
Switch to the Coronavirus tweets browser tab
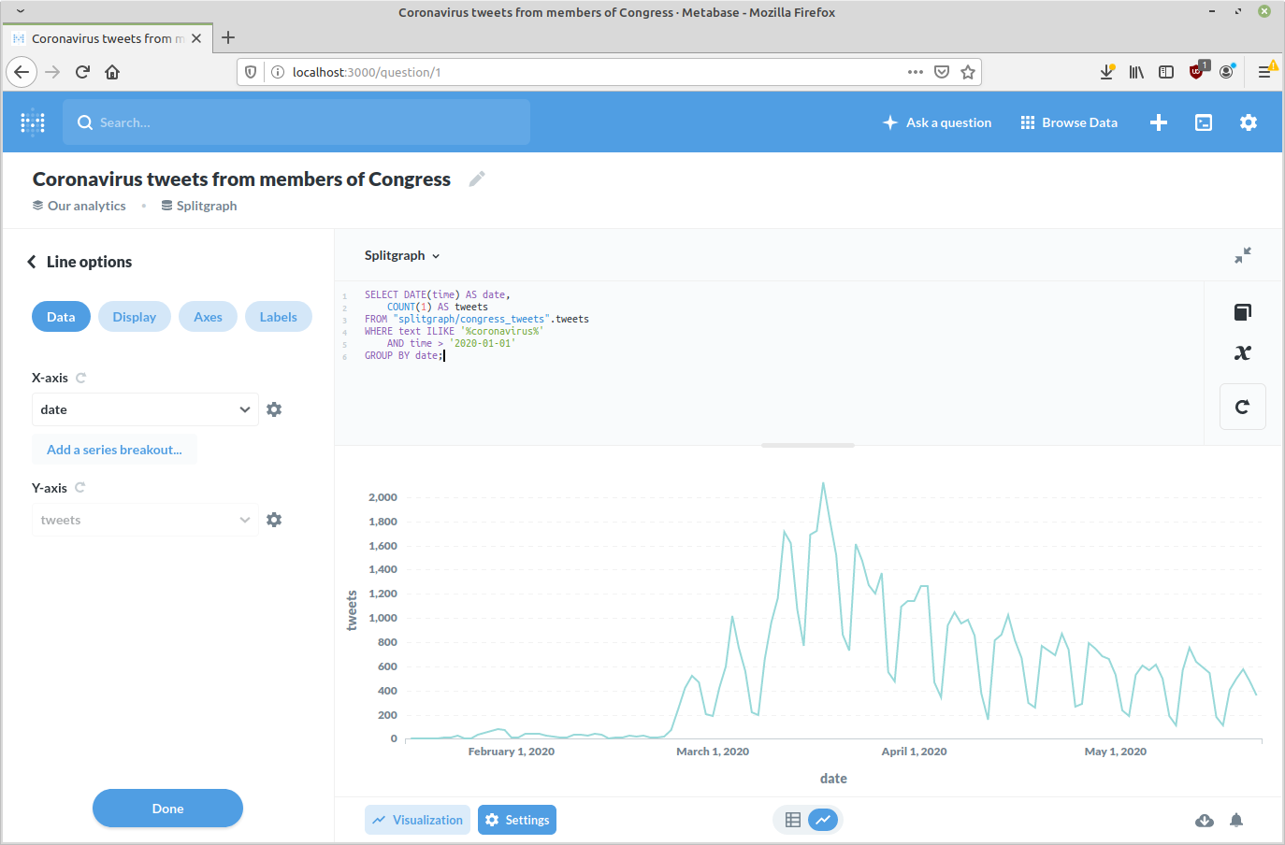108,38
